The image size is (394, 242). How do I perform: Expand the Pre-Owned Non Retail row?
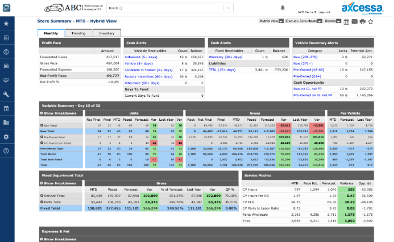pyautogui.click(x=42, y=143)
